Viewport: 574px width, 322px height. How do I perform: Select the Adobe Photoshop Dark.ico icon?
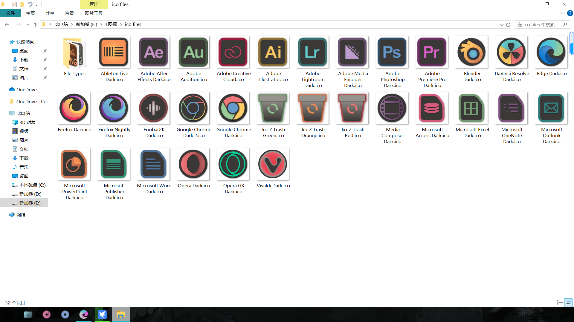pos(393,52)
